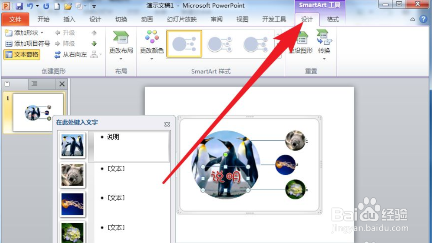The width and height of the screenshot is (432, 243).
Task: Switch to SmartArt 格式 Format tab
Action: [333, 19]
